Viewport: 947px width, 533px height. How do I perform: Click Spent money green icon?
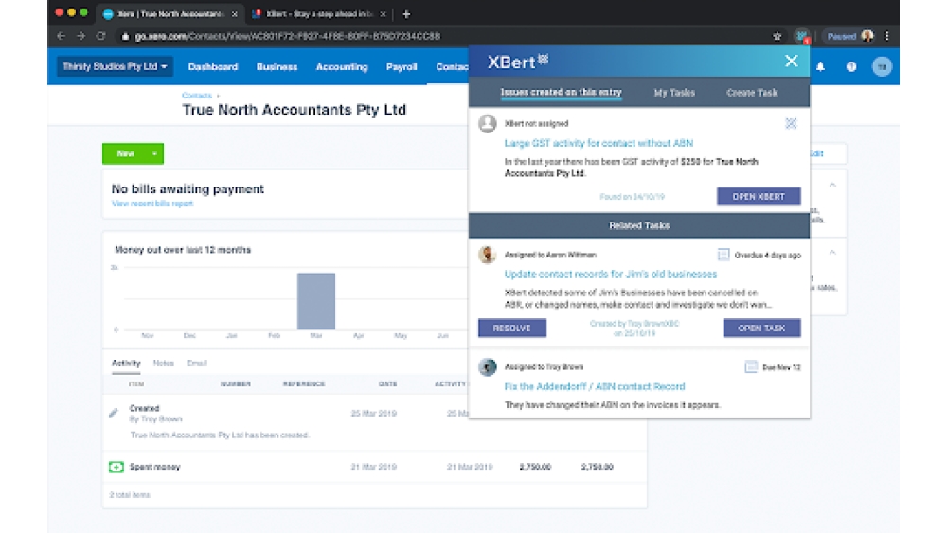[116, 467]
